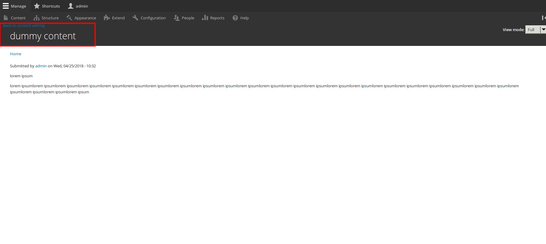Click the Configuration wrench icon
The width and height of the screenshot is (546, 244).
135,18
